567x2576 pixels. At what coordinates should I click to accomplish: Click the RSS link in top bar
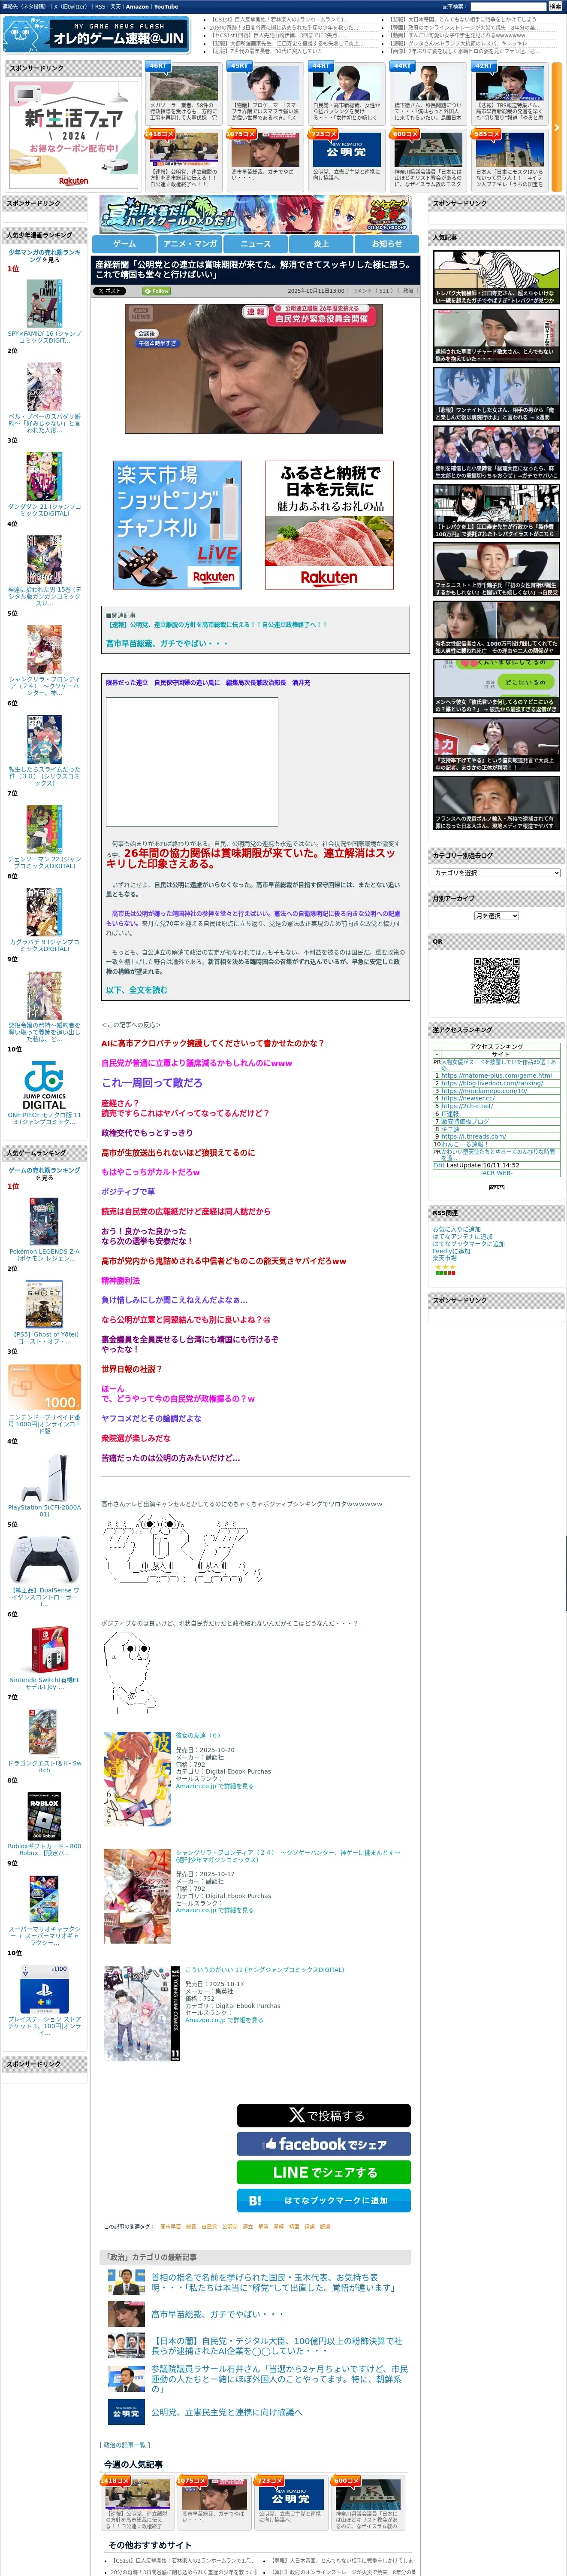pyautogui.click(x=100, y=6)
